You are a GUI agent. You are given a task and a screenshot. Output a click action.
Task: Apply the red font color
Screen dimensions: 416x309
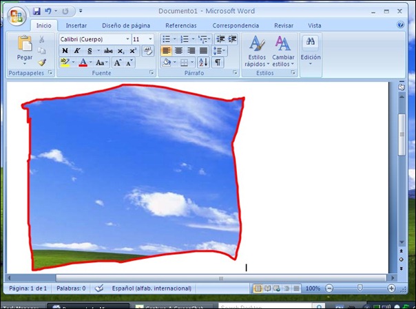point(83,63)
